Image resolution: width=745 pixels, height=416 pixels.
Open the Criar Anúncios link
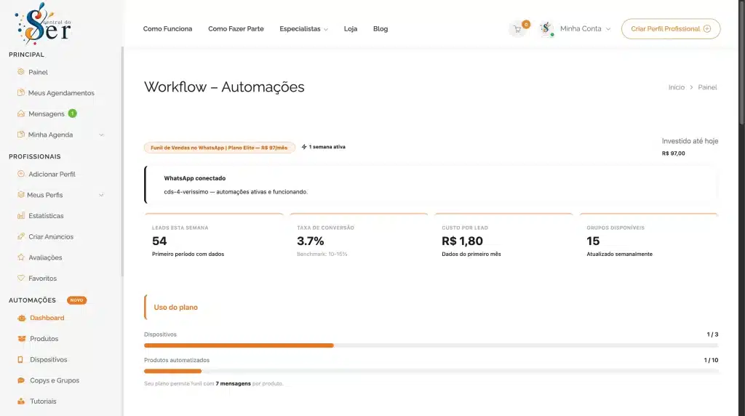click(51, 236)
